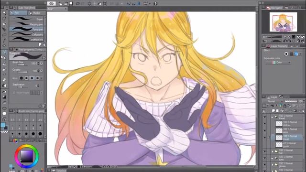Hide the gloves folder visibility icon
The width and height of the screenshot is (306, 172).
point(264,164)
